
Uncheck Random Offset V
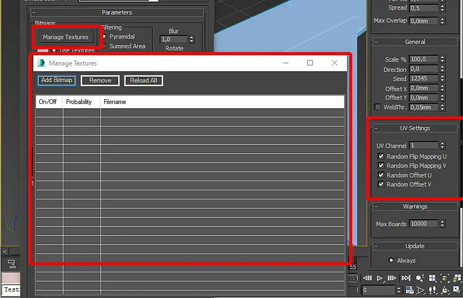tap(381, 184)
